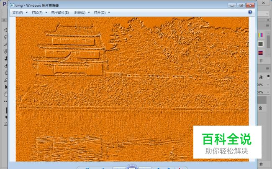Select the gray swatch in Photoshop panel
This screenshot has height=169, width=272.
261,44
